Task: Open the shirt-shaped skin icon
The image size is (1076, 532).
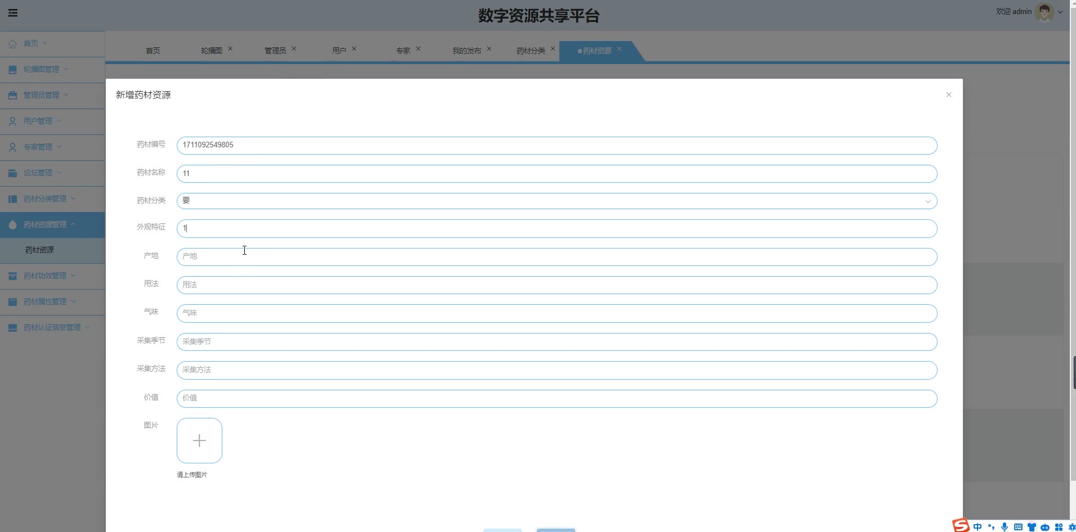Action: pos(1032,527)
